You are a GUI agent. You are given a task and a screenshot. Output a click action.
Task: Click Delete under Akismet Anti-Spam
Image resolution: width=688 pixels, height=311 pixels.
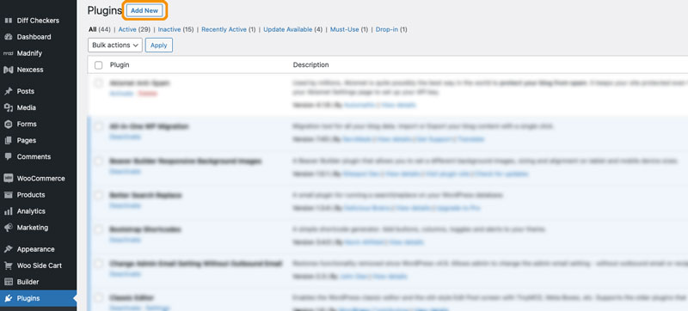point(147,94)
